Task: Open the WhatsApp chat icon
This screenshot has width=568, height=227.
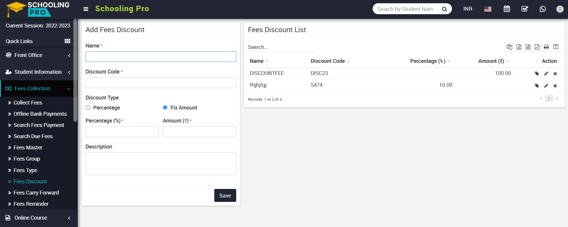Action: [543, 9]
